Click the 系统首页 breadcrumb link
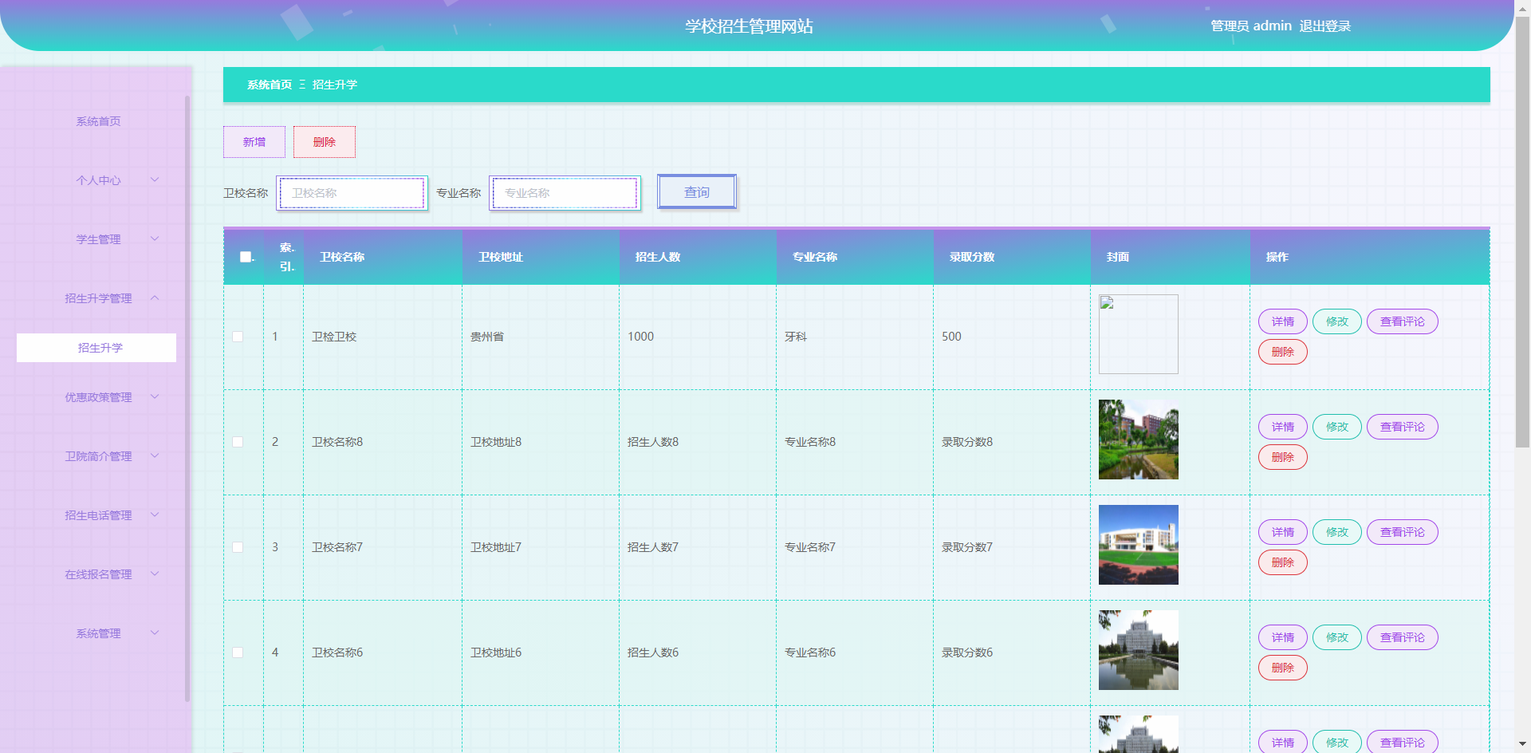The width and height of the screenshot is (1531, 753). coord(270,85)
